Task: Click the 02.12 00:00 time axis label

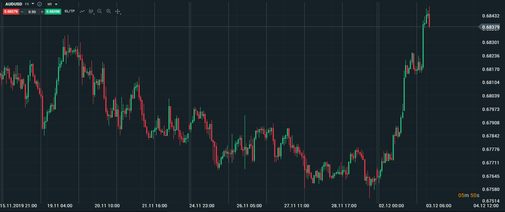Action: 391,206
